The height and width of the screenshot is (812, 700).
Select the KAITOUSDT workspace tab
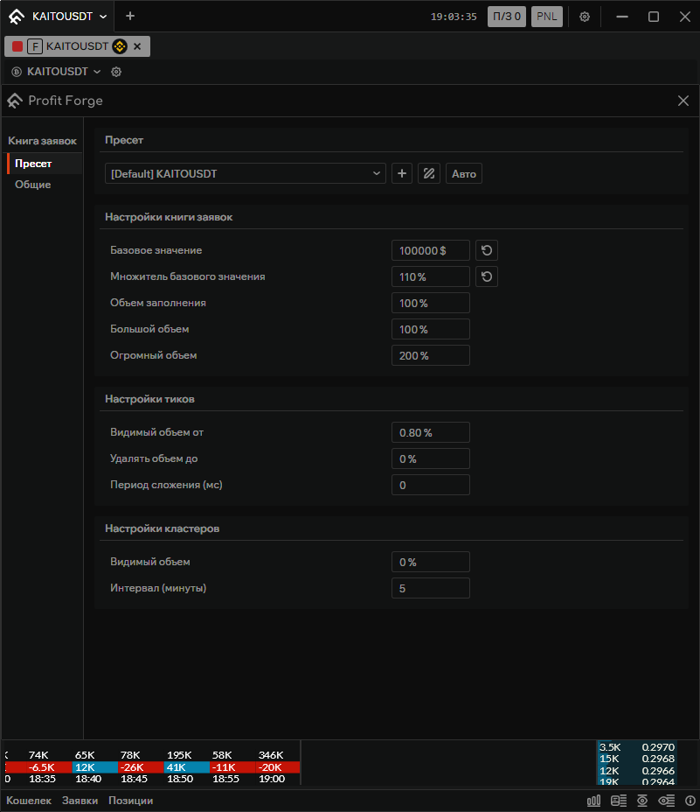tap(77, 46)
